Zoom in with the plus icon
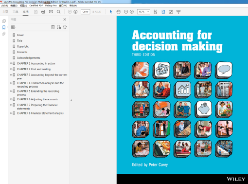248x184 pixels. 132,12
